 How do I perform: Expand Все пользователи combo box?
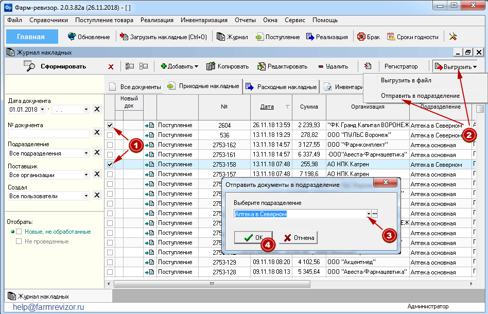pyautogui.click(x=86, y=196)
